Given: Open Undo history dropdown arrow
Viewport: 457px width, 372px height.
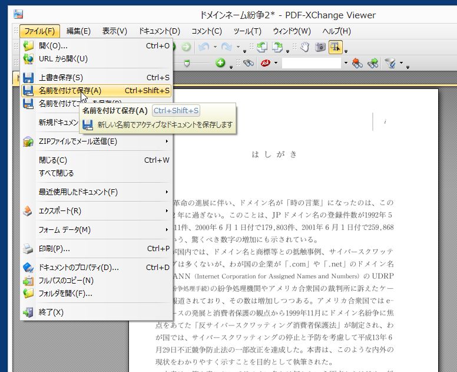Looking at the screenshot, I should pyautogui.click(x=215, y=47).
